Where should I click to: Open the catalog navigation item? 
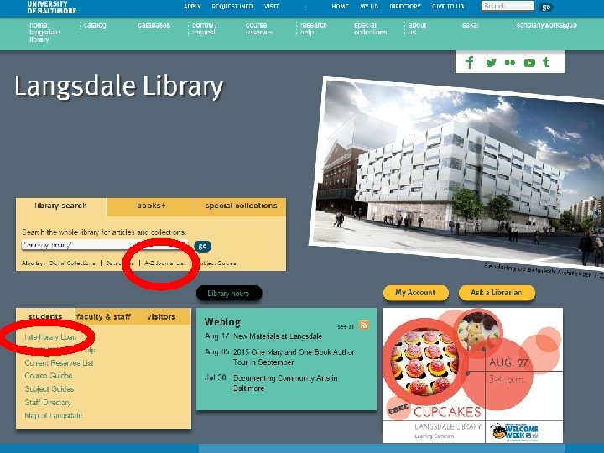coord(95,25)
